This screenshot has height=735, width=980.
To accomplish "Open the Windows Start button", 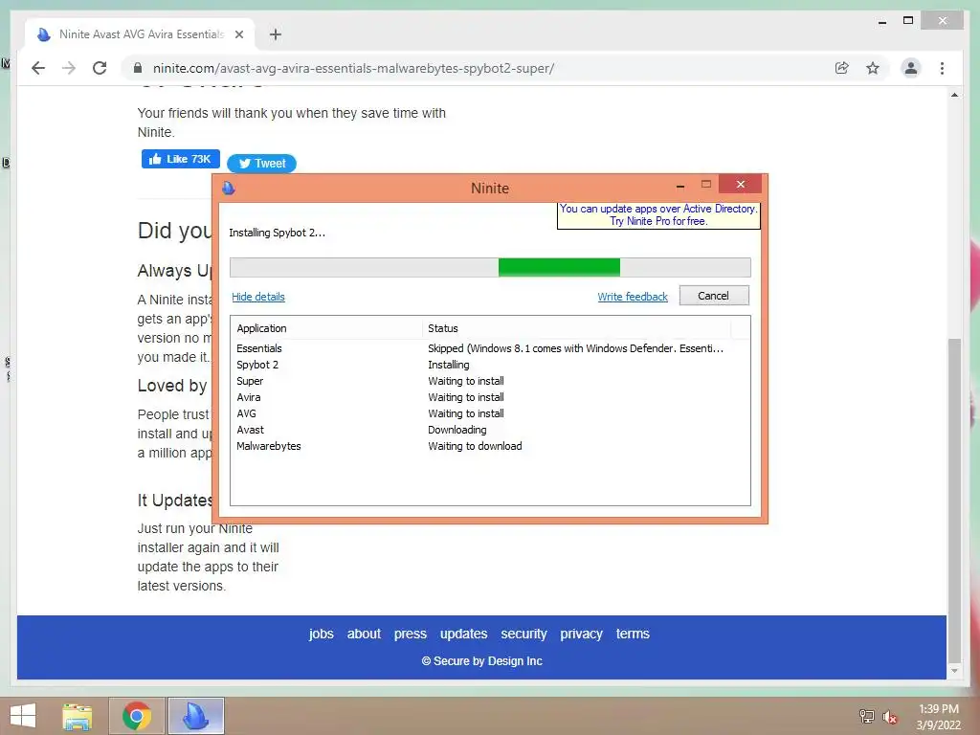I will [x=23, y=716].
